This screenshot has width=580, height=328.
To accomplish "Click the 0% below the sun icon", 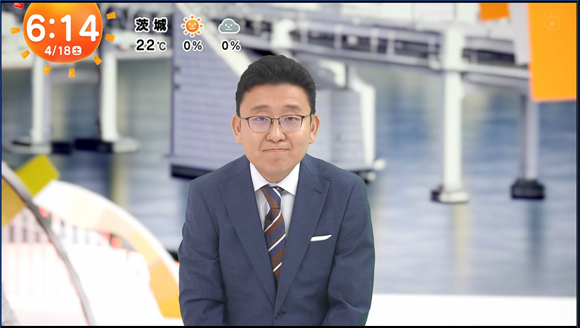I will coord(192,46).
